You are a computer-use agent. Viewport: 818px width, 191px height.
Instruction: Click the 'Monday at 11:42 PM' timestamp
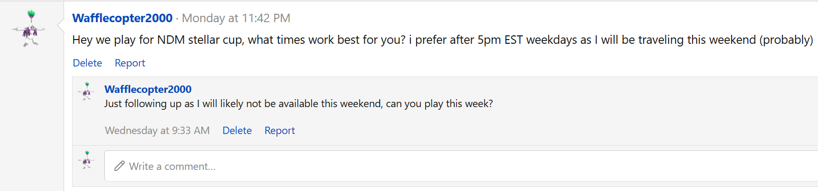[x=236, y=18]
